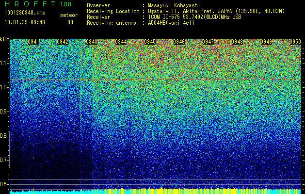
Task: Click the 0945 time marker
Action: pyautogui.click(x=150, y=42)
